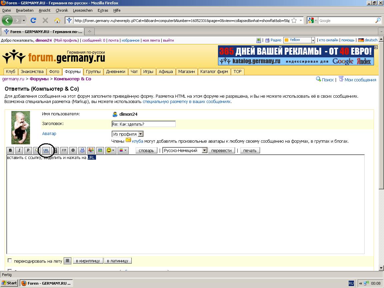The width and height of the screenshot is (384, 288).
Task: Click the в кириллицу button
Action: [88, 261]
